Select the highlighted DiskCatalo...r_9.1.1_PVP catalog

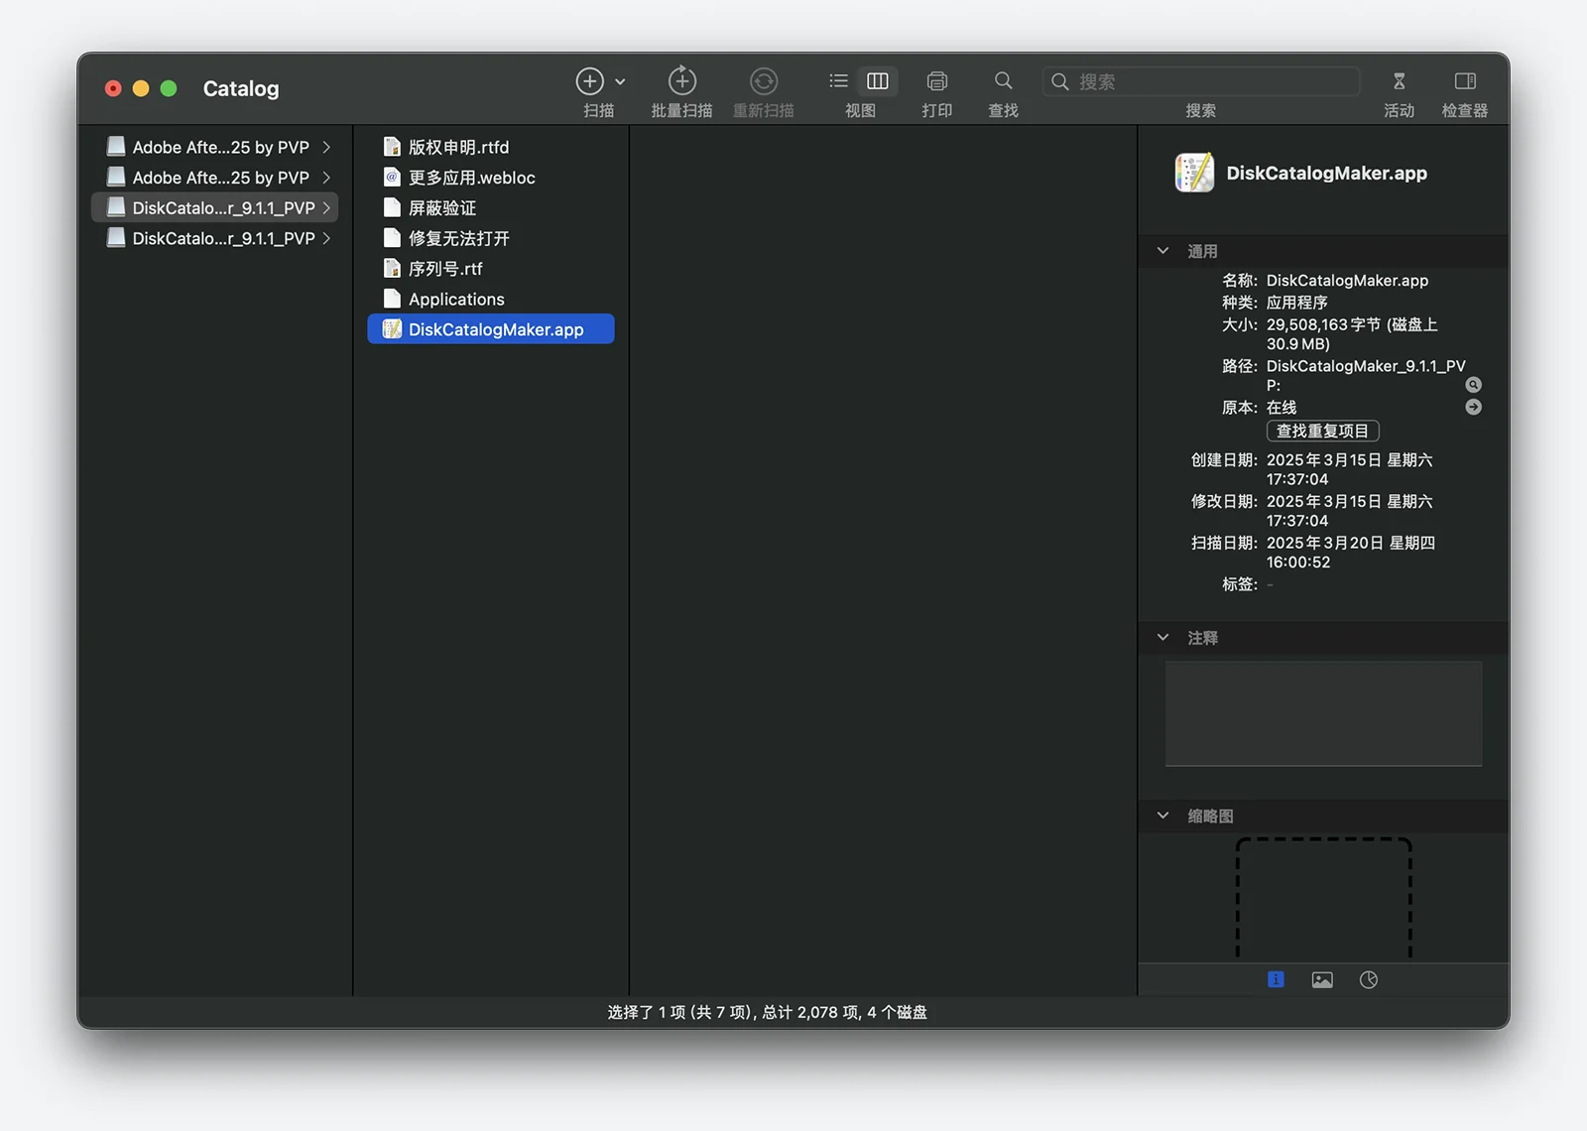(x=214, y=207)
